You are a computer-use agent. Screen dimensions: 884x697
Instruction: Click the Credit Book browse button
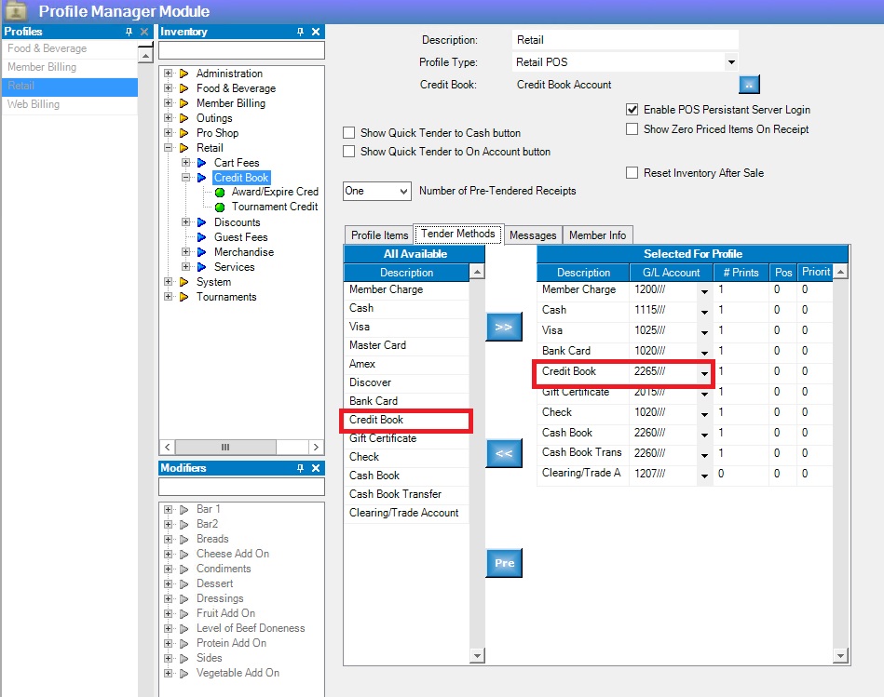(750, 85)
